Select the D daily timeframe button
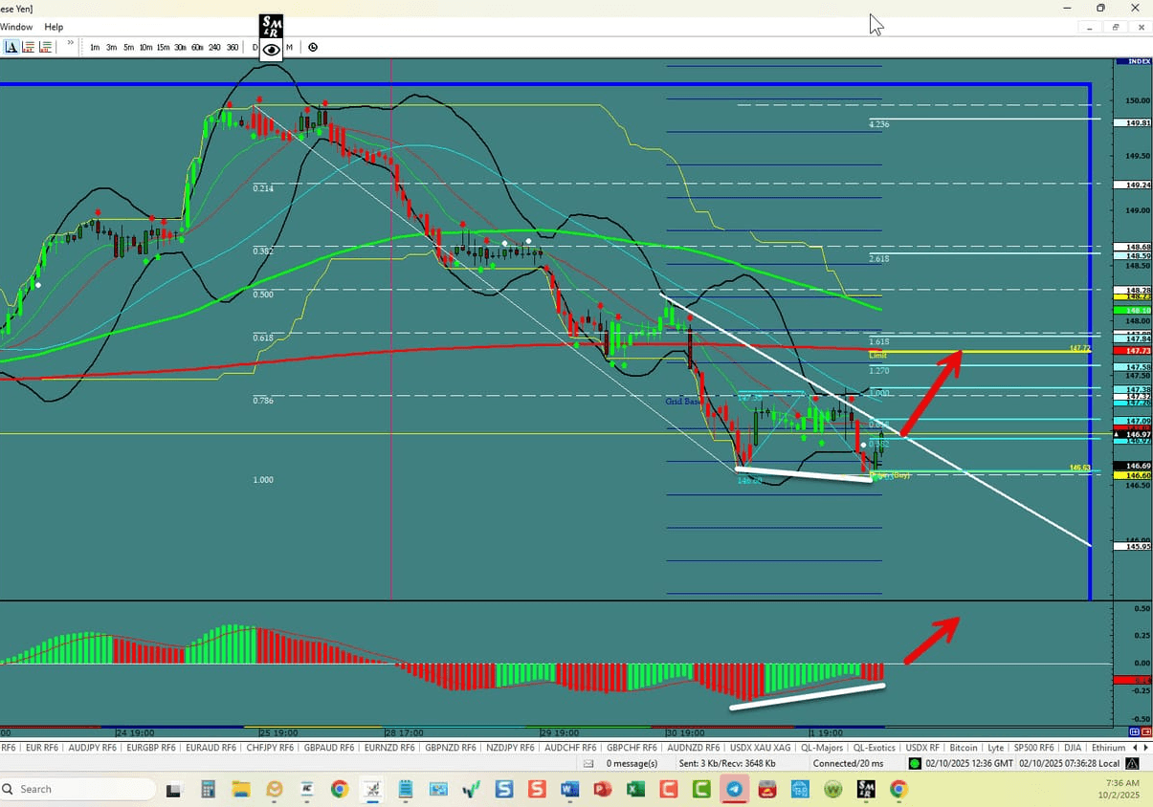1153x807 pixels. click(x=256, y=47)
